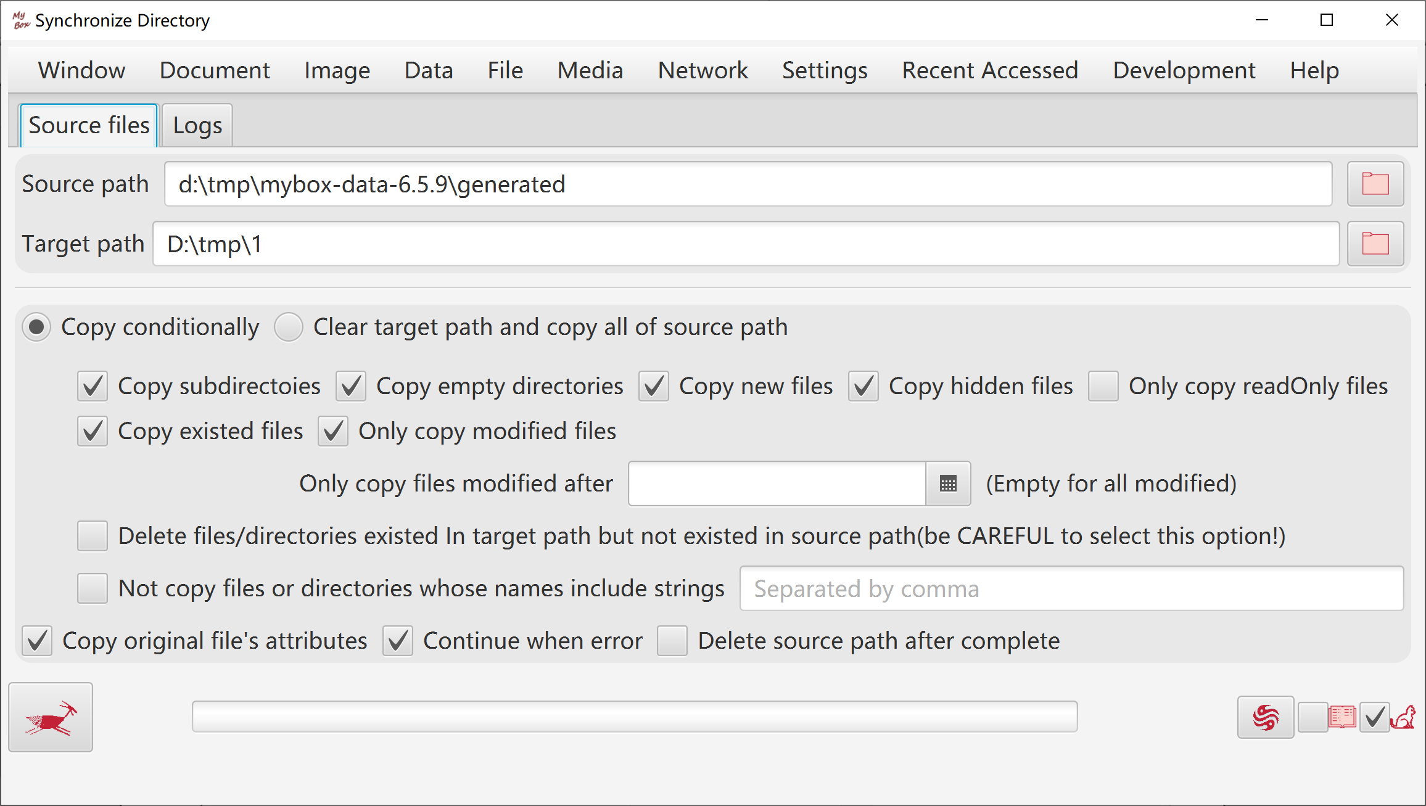Click the Separated by comma text field
This screenshot has width=1426, height=806.
point(1071,588)
